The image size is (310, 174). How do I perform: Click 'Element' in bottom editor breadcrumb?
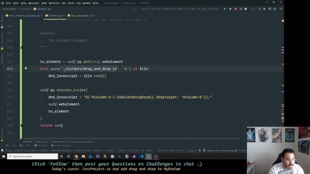28,142
